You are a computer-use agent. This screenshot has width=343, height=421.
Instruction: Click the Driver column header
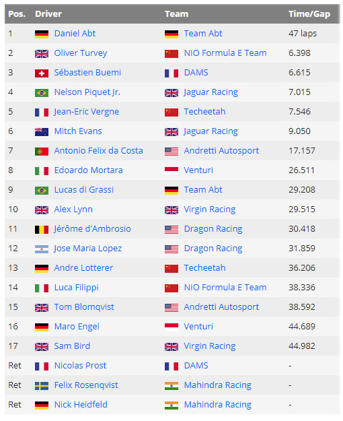[x=48, y=14]
